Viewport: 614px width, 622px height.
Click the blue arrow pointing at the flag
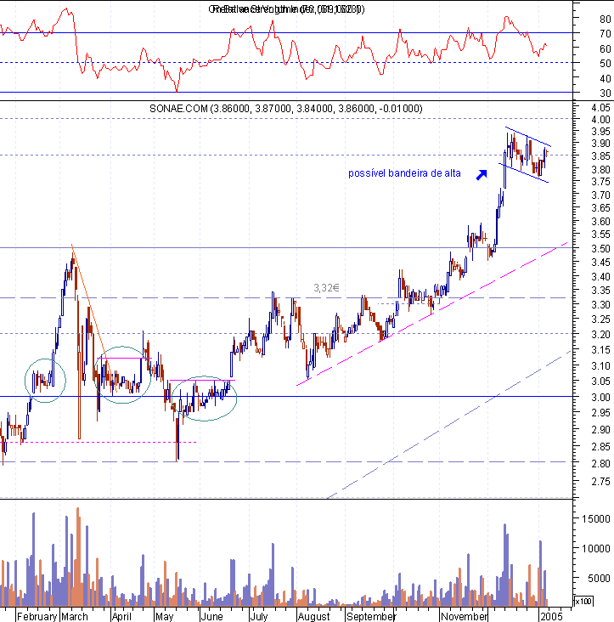click(x=482, y=174)
